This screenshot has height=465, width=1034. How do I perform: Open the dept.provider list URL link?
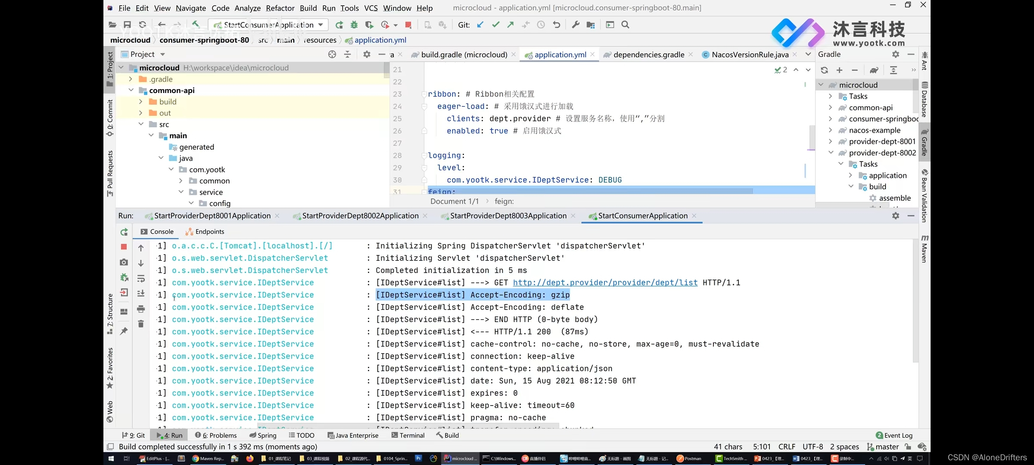pos(605,282)
